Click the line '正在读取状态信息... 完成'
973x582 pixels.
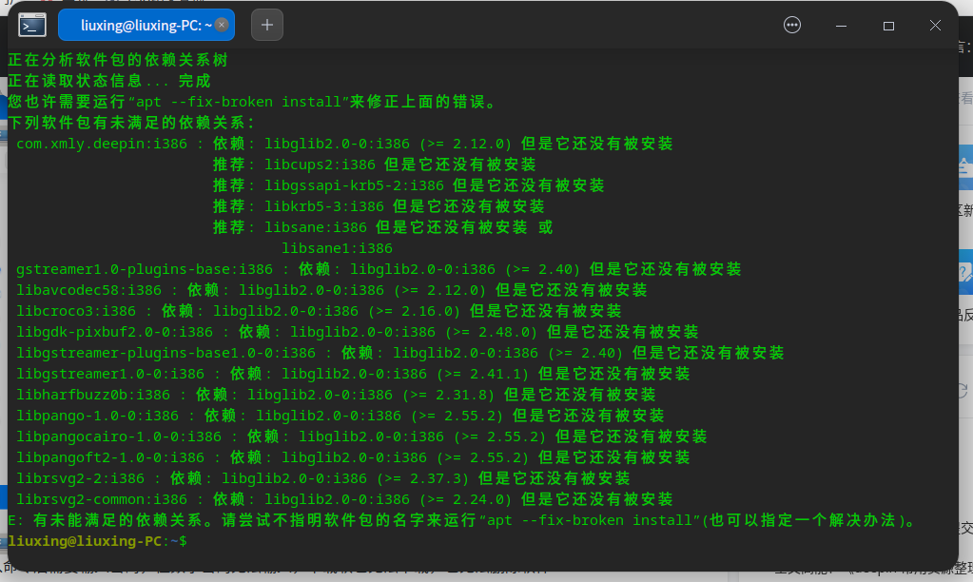pyautogui.click(x=109, y=81)
